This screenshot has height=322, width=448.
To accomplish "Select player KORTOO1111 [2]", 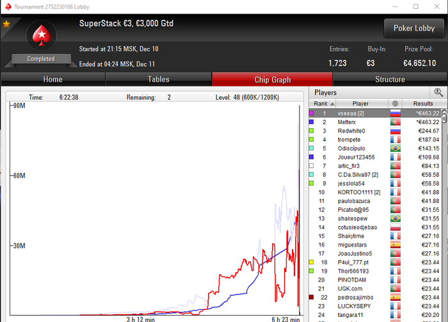I will point(375,192).
